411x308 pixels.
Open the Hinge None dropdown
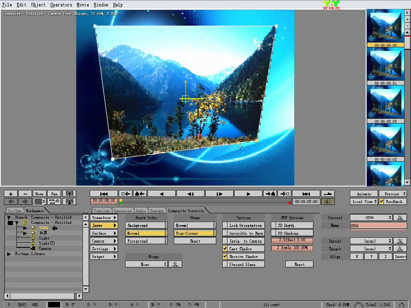click(146, 264)
